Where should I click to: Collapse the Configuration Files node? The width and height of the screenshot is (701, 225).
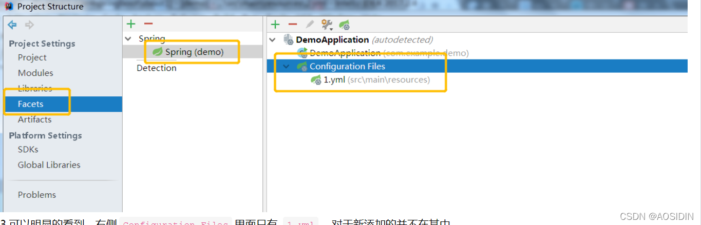tap(286, 66)
